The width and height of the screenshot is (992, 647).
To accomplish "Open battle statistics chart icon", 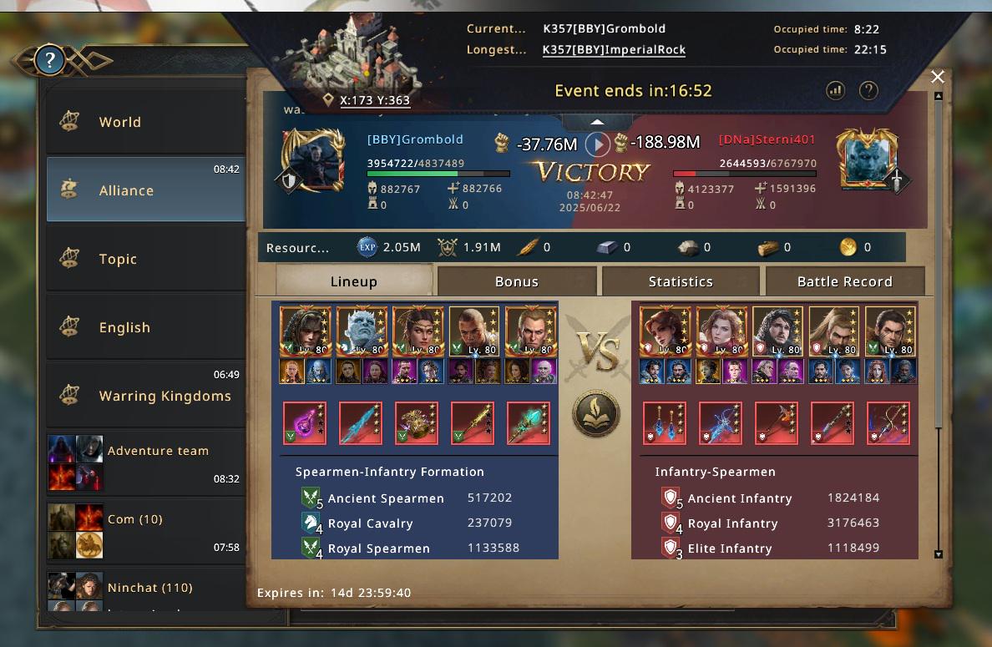I will coord(835,90).
